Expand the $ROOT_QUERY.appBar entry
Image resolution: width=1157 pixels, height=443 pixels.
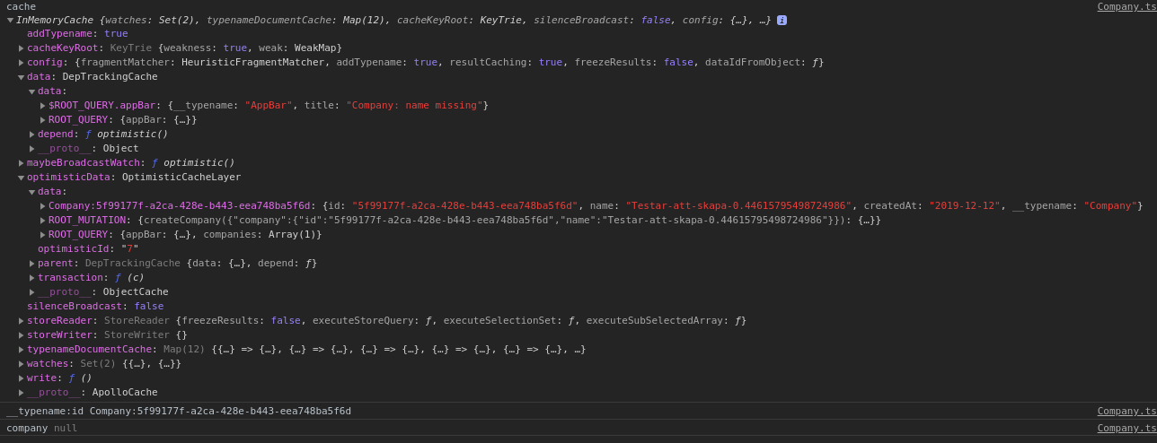click(43, 106)
